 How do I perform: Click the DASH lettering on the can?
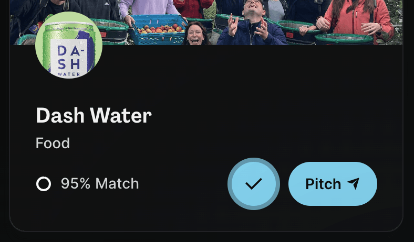69,58
